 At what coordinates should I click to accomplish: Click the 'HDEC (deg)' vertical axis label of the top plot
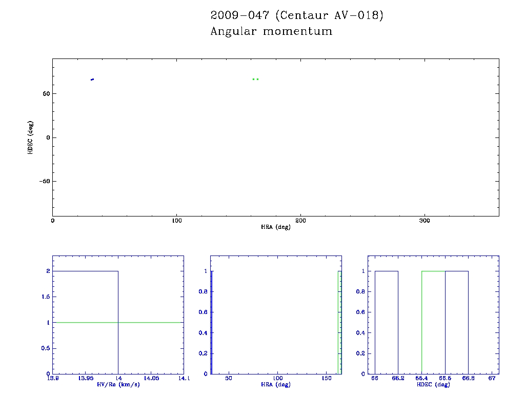30,137
